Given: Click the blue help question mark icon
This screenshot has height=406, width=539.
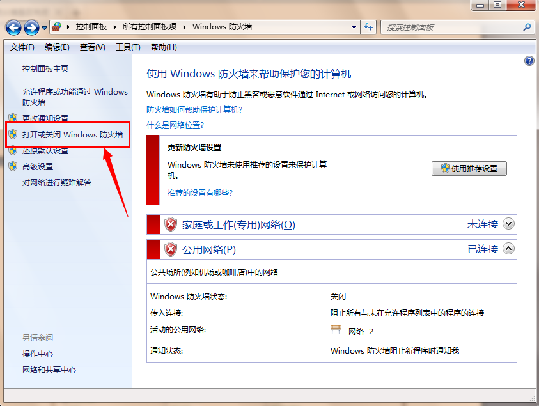Looking at the screenshot, I should coord(529,61).
